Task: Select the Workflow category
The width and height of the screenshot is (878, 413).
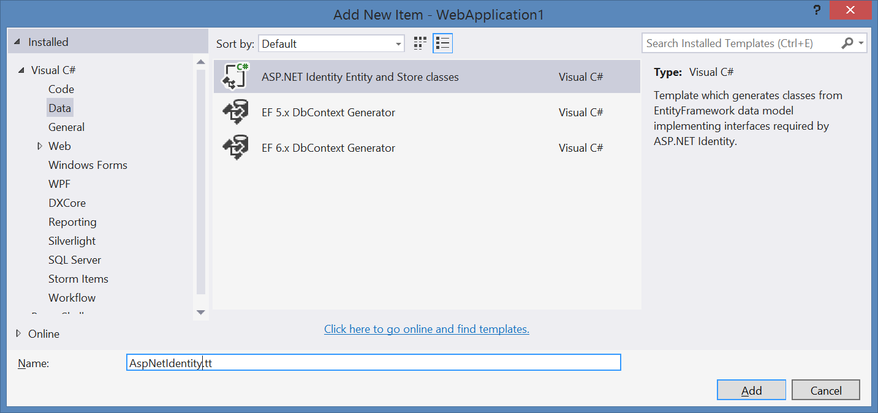Action: pos(72,297)
